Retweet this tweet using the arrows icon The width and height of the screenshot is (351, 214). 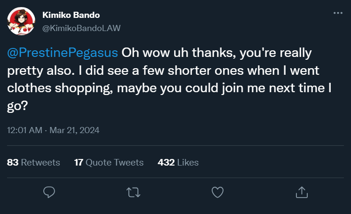133,192
